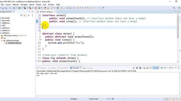Open the Help menu
The width and height of the screenshot is (181, 101).
click(58, 4)
